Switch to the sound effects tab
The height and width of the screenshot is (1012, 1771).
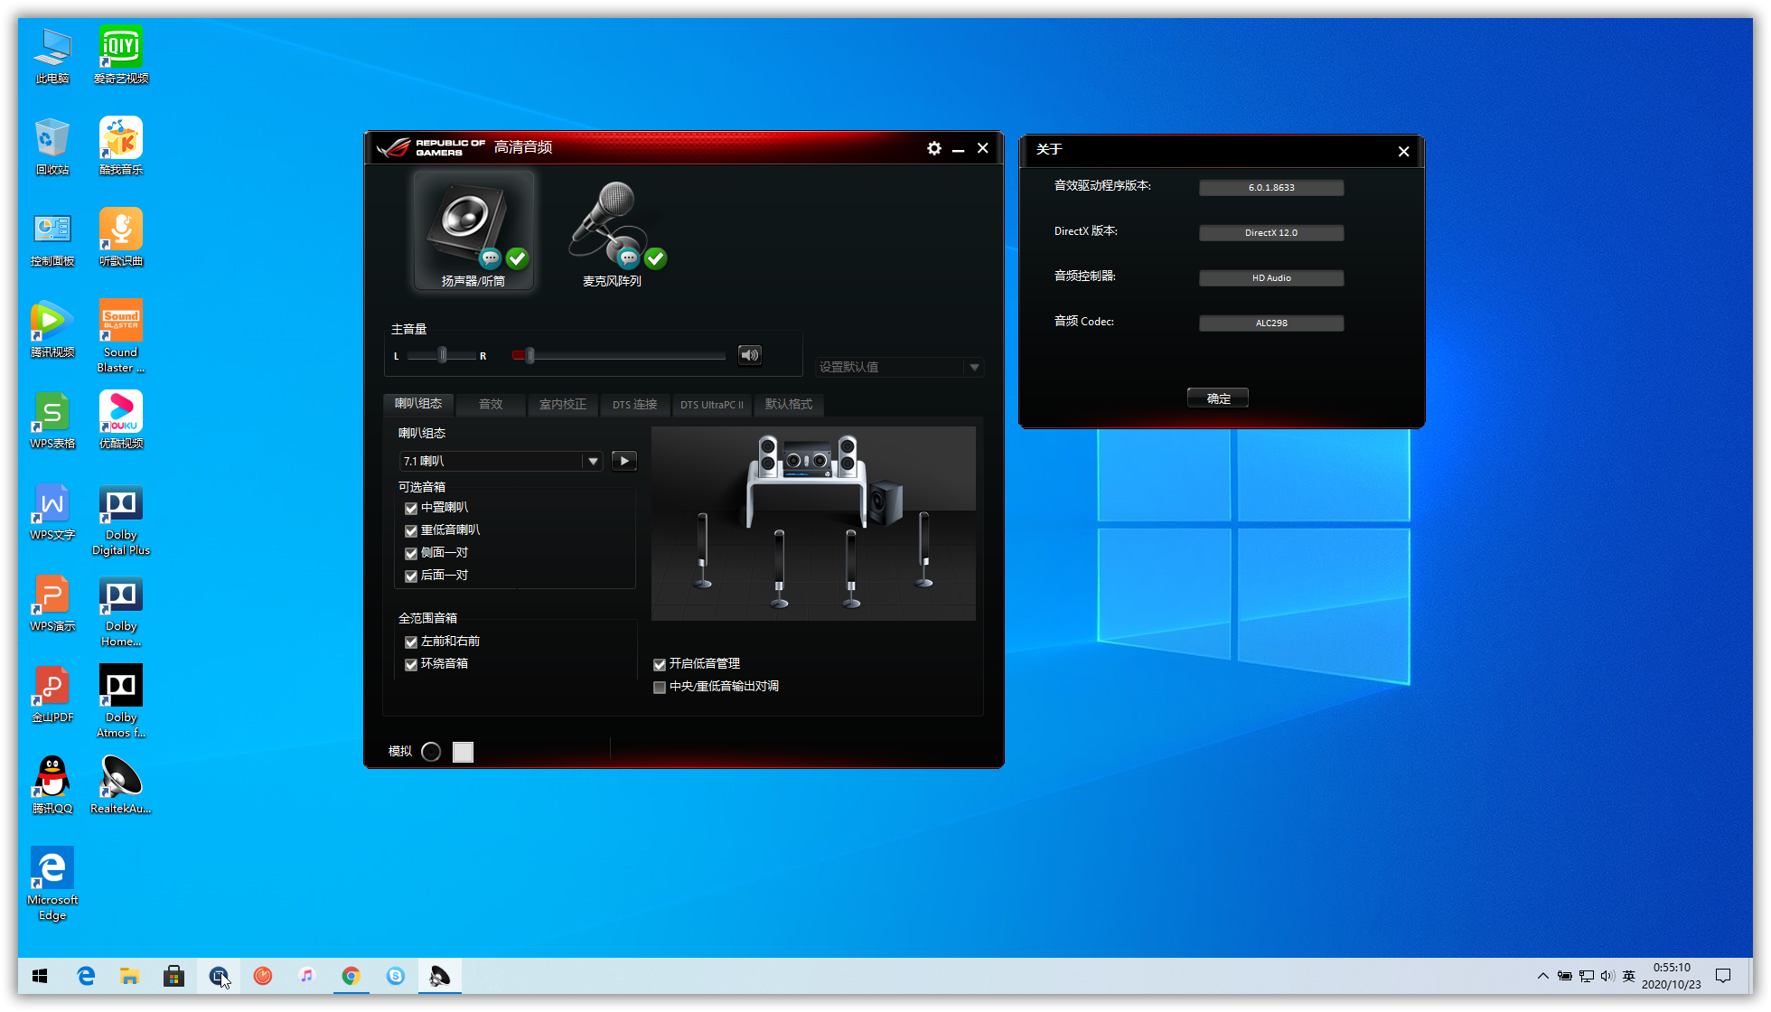point(491,404)
